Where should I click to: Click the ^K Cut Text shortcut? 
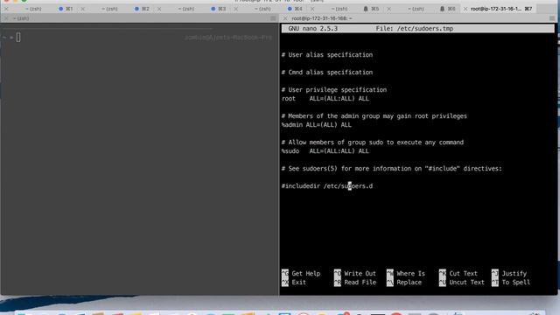458,274
